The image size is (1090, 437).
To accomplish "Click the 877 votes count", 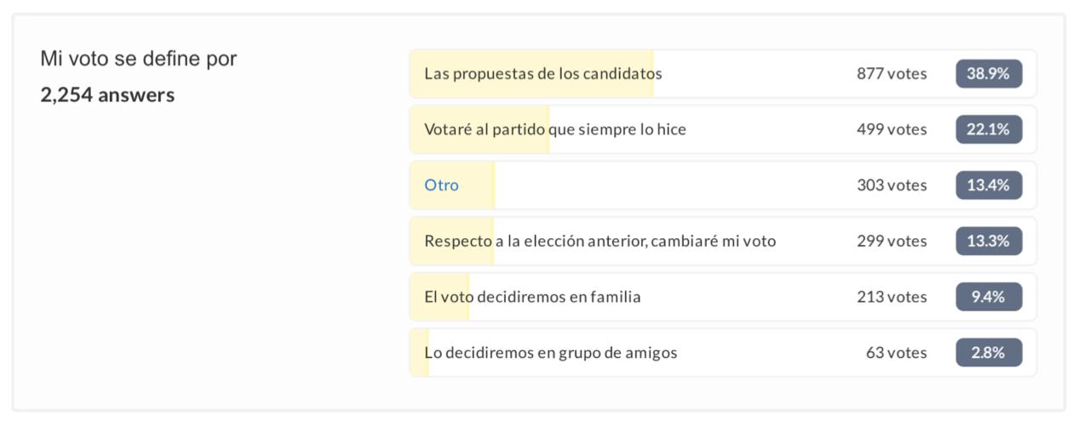I will [x=892, y=74].
